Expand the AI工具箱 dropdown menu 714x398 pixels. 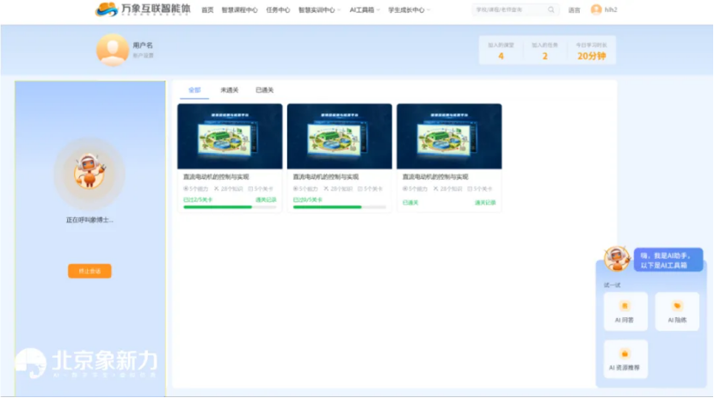click(x=364, y=10)
